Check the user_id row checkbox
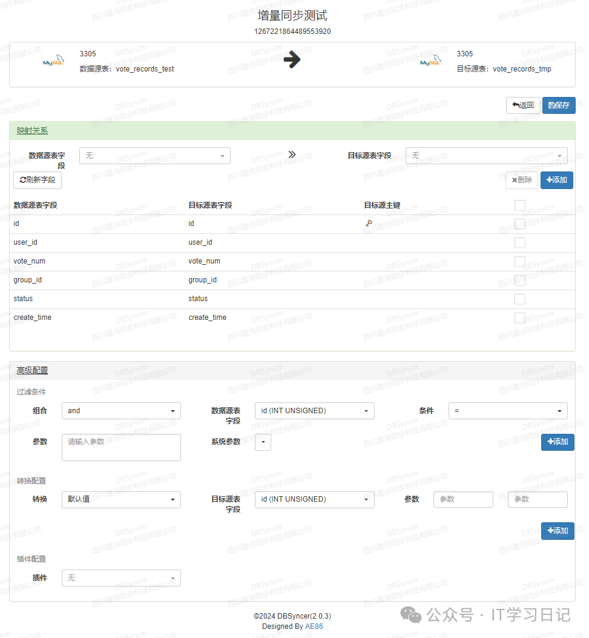 point(519,243)
